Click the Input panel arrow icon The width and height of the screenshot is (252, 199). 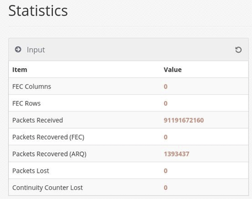(x=18, y=50)
